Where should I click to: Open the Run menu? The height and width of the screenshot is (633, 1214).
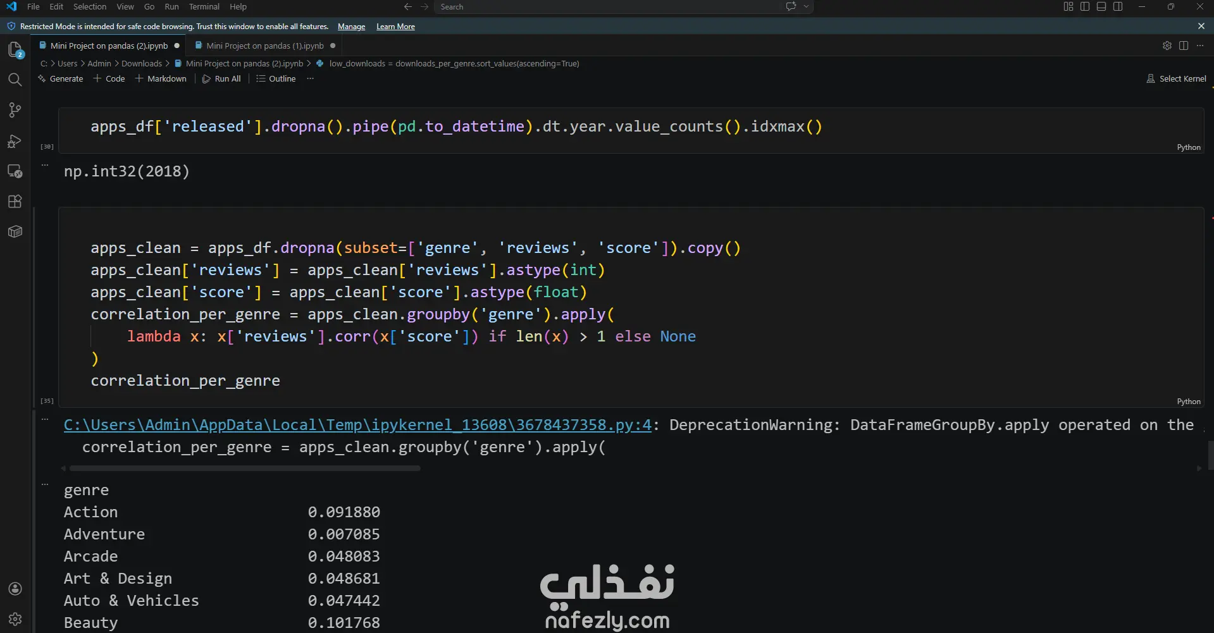[x=171, y=6]
